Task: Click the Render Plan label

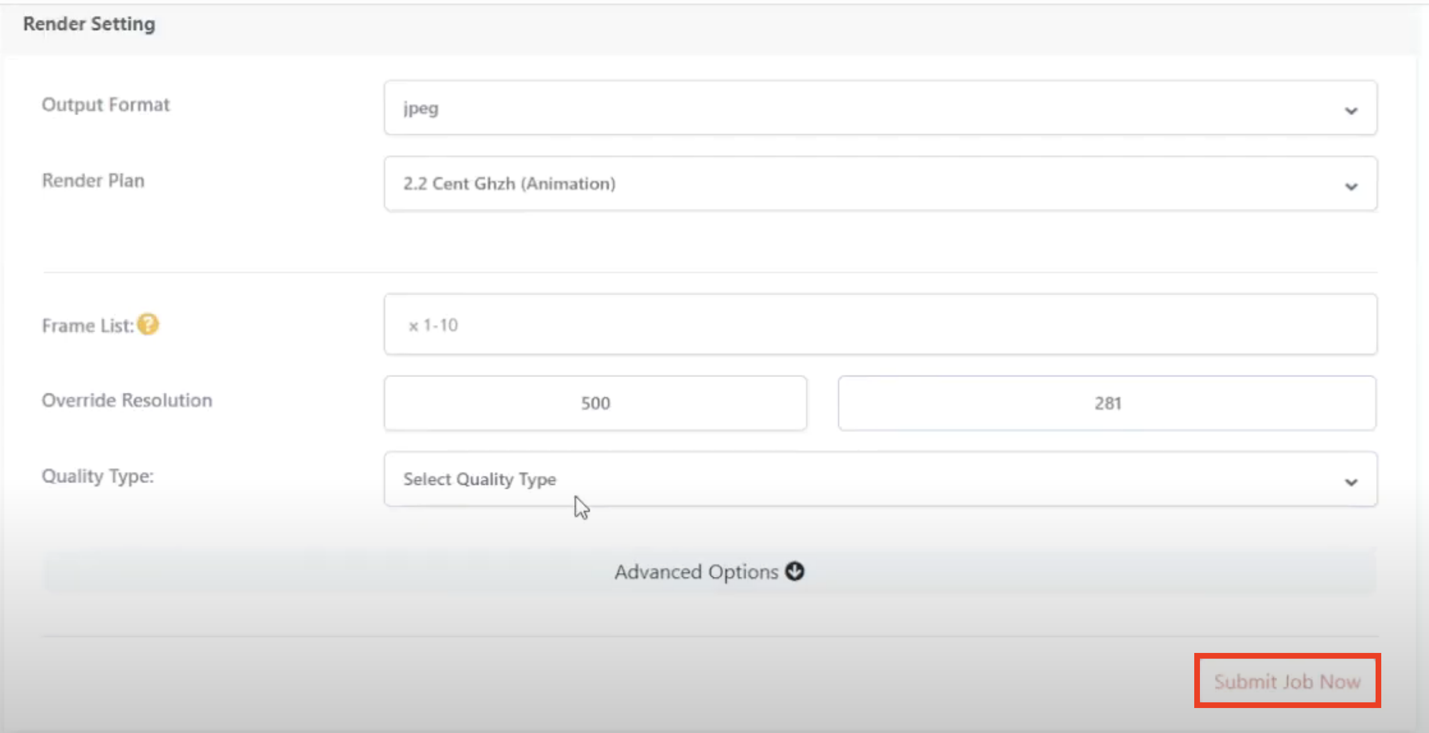Action: [x=93, y=181]
